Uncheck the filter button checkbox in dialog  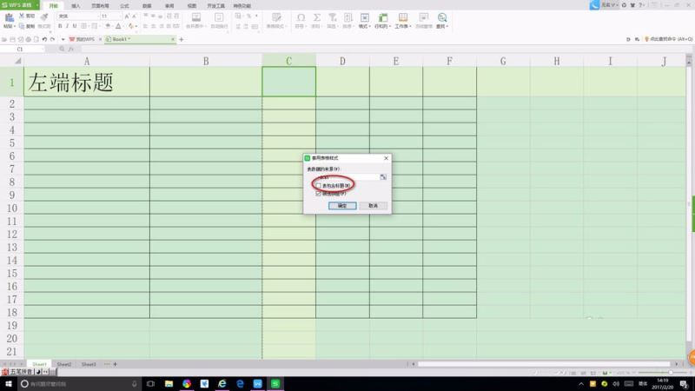coord(318,194)
